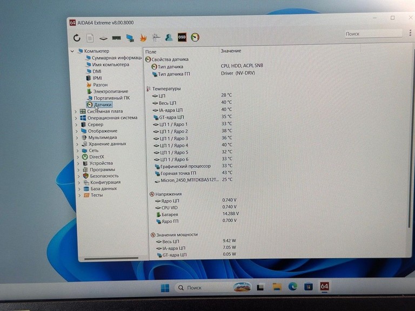Click the Значения мощности group heading
The image size is (415, 311).
[174, 234]
